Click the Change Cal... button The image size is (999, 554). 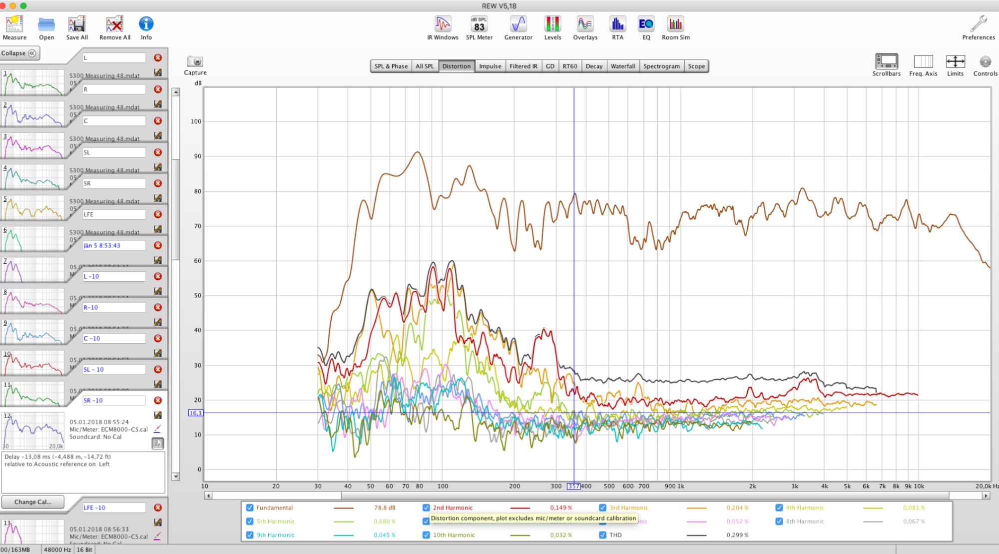click(32, 502)
